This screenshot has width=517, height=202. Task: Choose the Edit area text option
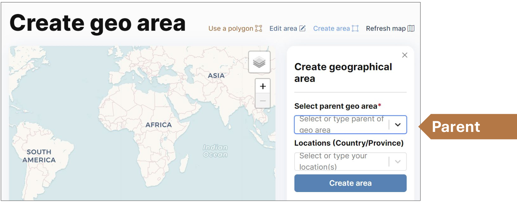tap(283, 29)
